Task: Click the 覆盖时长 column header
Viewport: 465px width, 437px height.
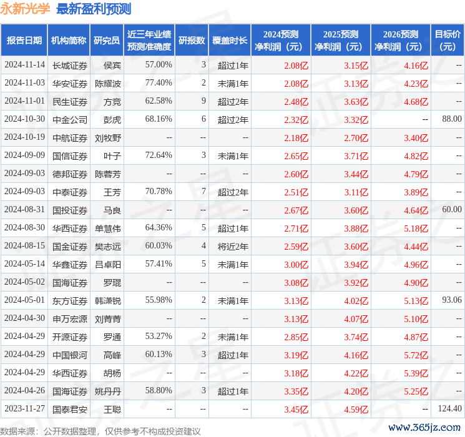Action: point(230,41)
